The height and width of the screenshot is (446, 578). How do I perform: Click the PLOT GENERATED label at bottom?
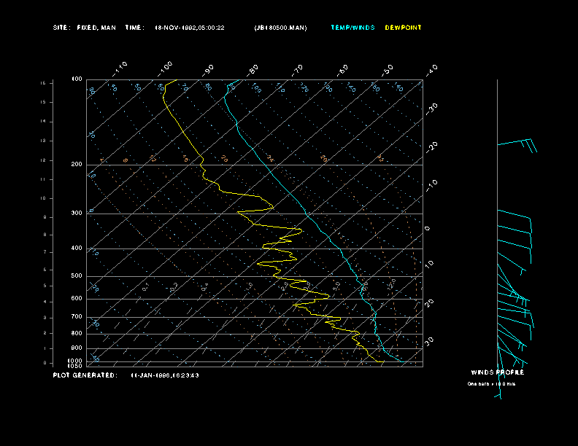pyautogui.click(x=85, y=375)
